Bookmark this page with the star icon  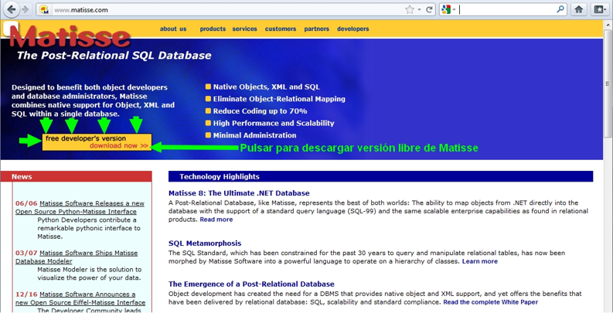(x=410, y=10)
